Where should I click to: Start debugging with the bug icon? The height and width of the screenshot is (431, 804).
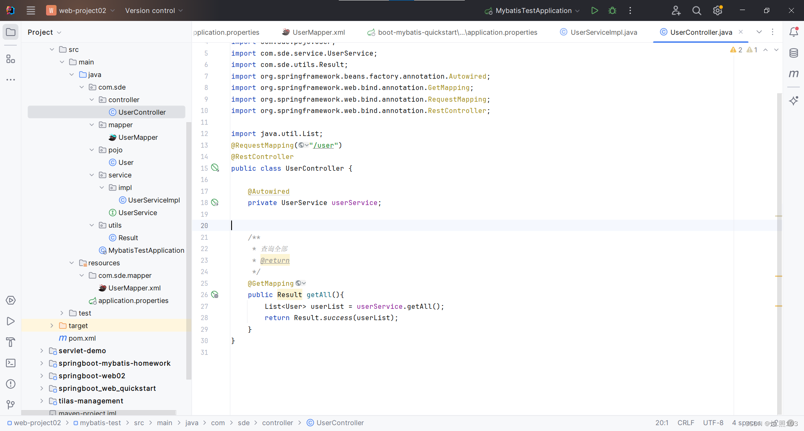(x=612, y=10)
